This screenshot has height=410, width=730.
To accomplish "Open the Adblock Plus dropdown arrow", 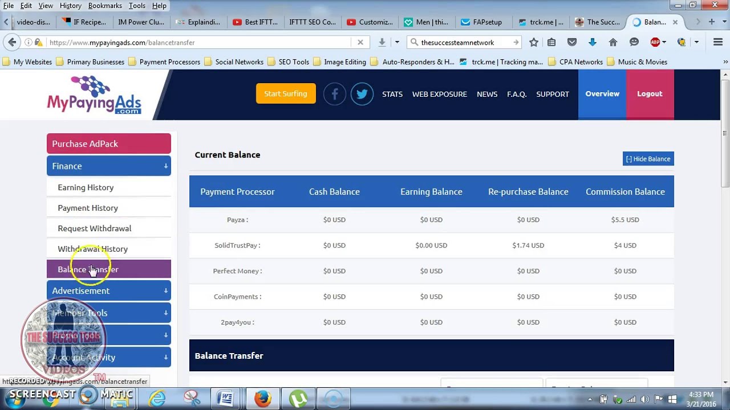I will [664, 42].
